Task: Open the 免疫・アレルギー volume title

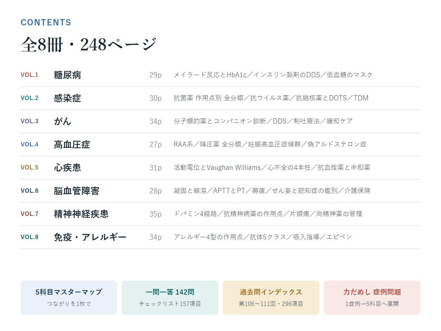Action: (x=90, y=237)
